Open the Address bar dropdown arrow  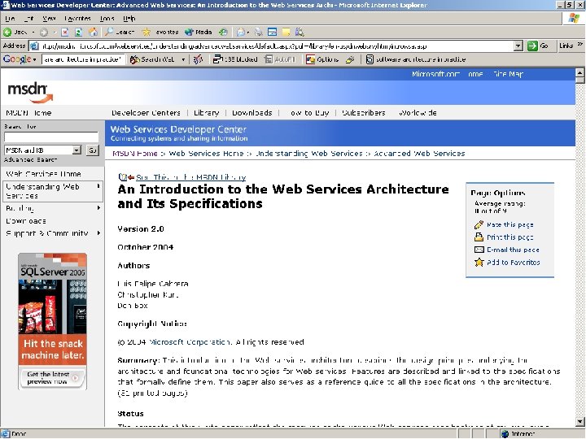click(x=518, y=46)
